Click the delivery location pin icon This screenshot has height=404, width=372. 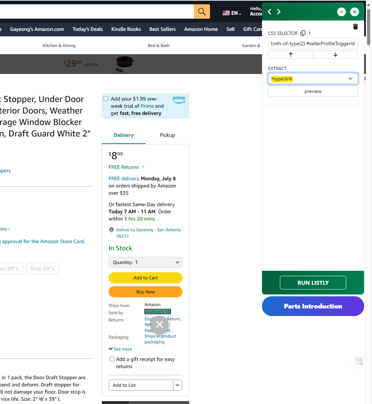pos(111,230)
